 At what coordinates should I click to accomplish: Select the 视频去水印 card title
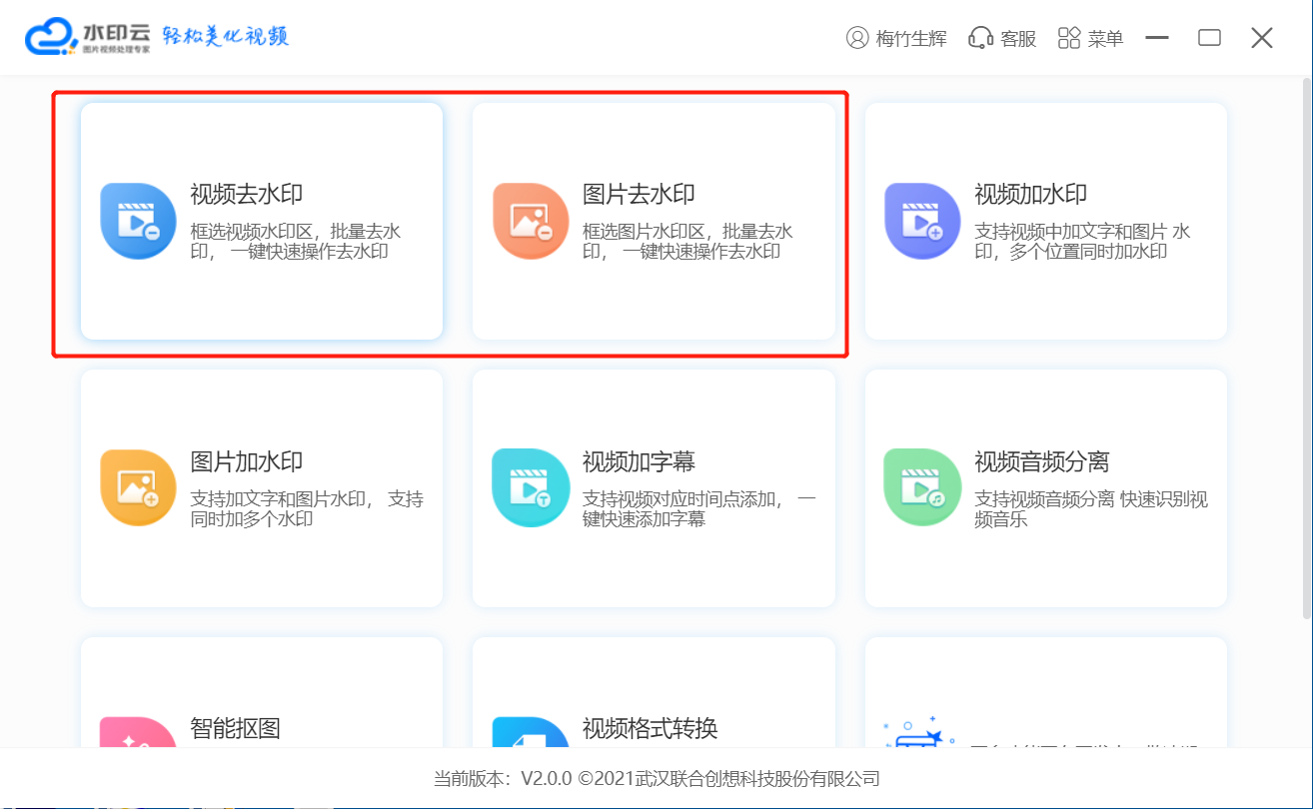[247, 194]
